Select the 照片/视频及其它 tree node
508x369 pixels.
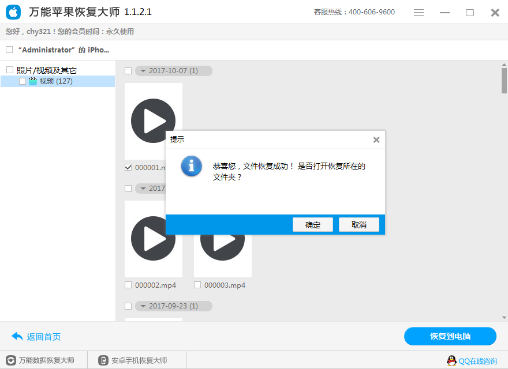coord(46,70)
